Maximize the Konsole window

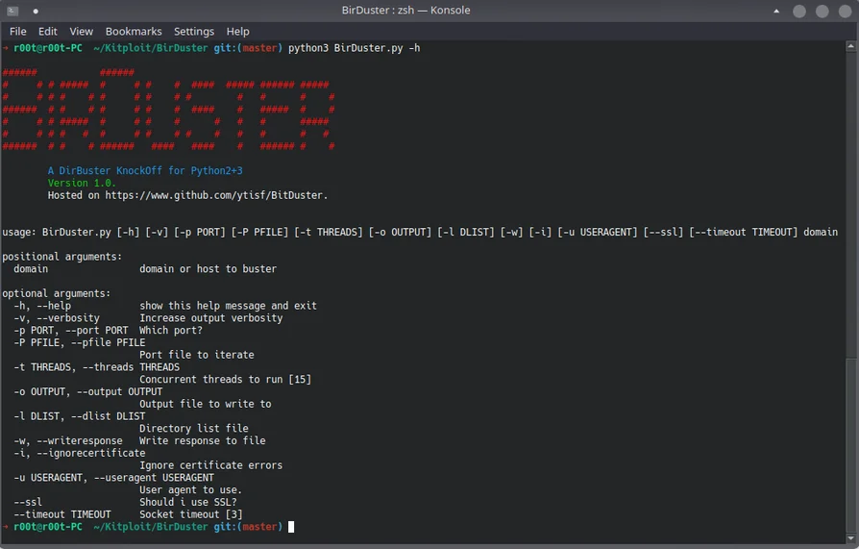822,11
